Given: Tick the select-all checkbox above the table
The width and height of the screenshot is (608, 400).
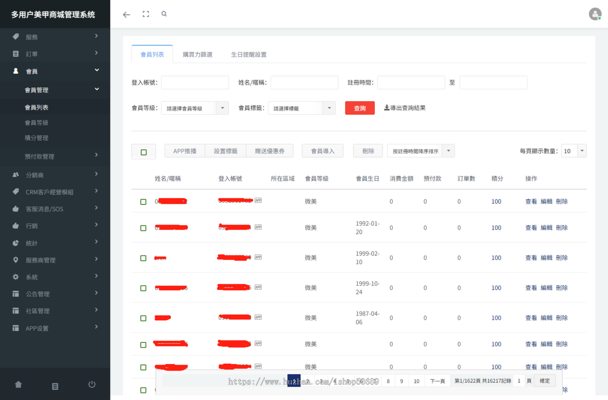Looking at the screenshot, I should tap(143, 152).
